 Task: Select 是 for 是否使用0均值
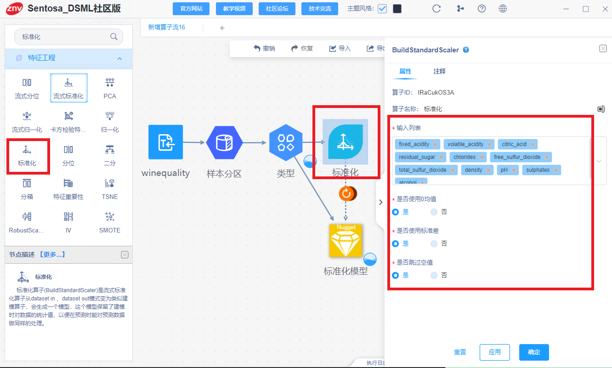coord(395,212)
